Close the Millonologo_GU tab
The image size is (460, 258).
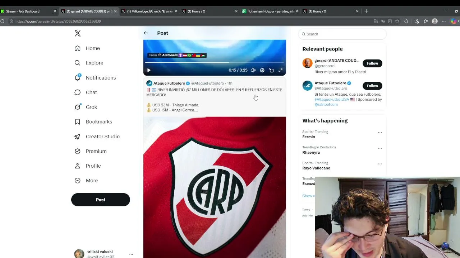point(176,11)
